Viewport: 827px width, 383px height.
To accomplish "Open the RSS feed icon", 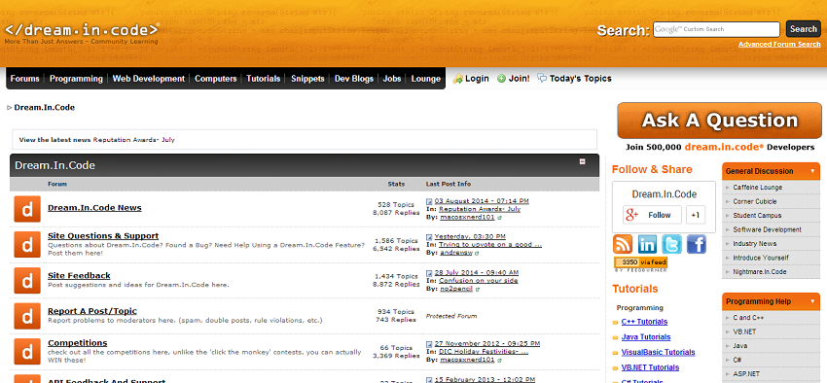I will tap(623, 244).
